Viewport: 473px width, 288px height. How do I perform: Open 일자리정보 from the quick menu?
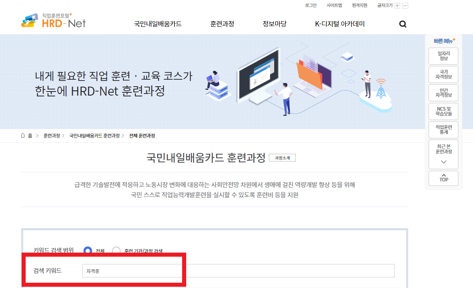tap(443, 56)
